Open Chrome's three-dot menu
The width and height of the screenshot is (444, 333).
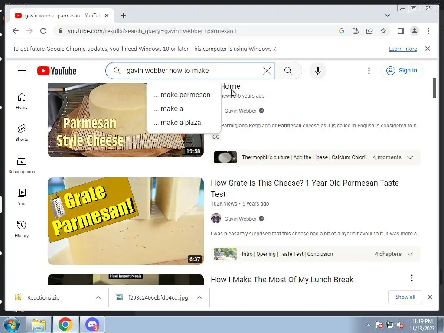pos(428,31)
